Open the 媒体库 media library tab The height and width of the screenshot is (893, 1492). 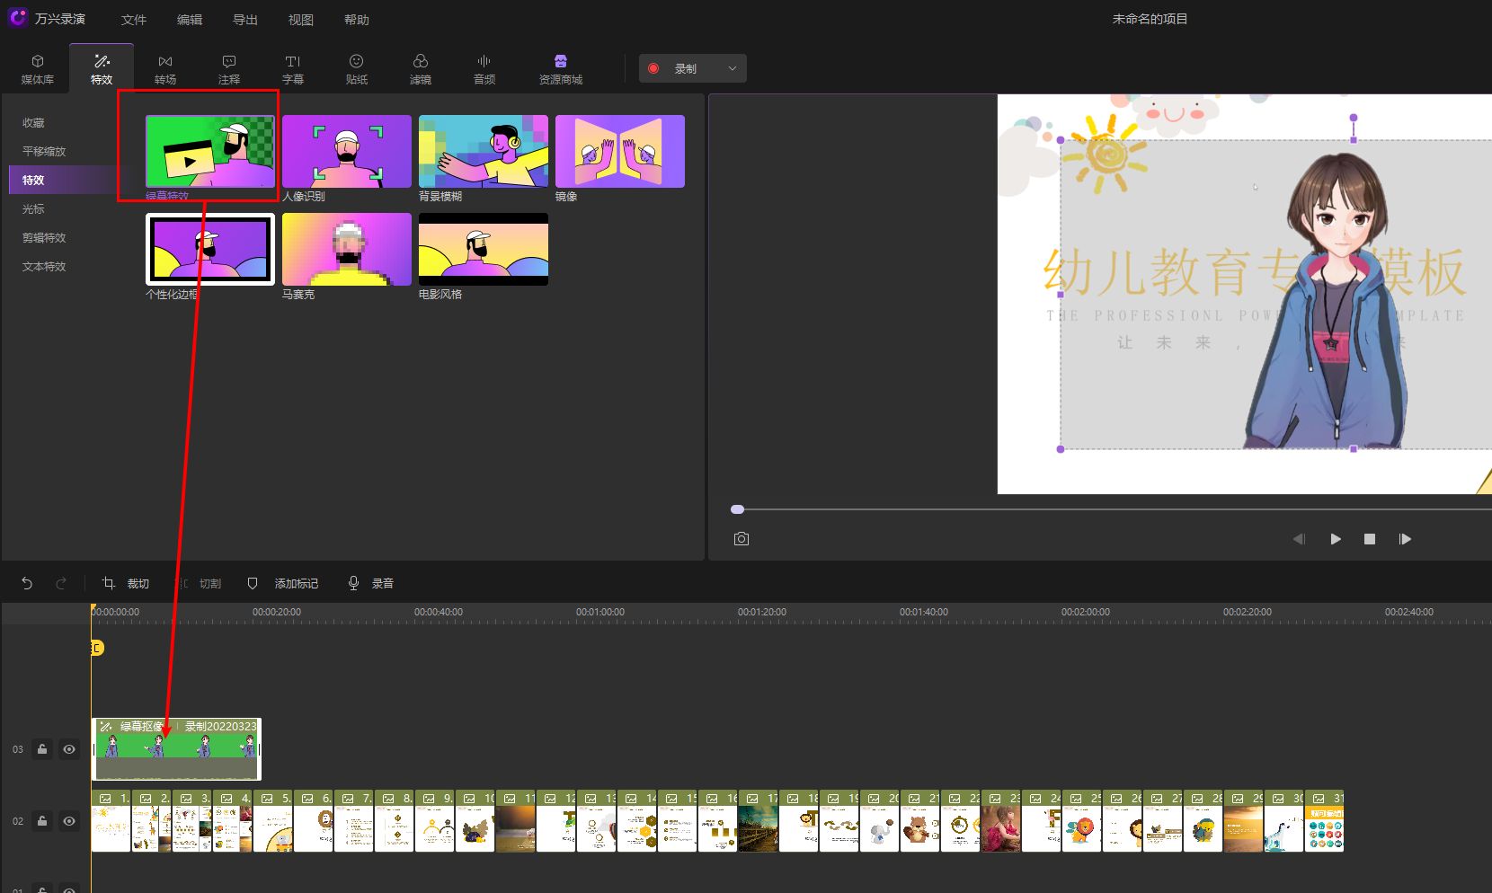pyautogui.click(x=38, y=69)
